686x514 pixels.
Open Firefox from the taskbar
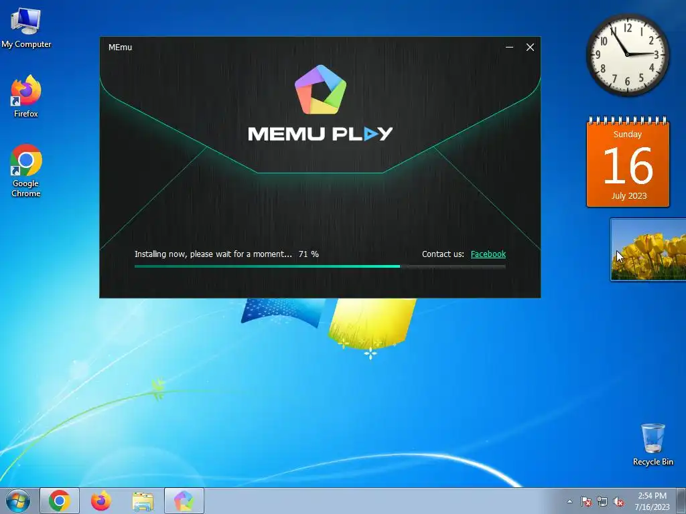point(101,501)
